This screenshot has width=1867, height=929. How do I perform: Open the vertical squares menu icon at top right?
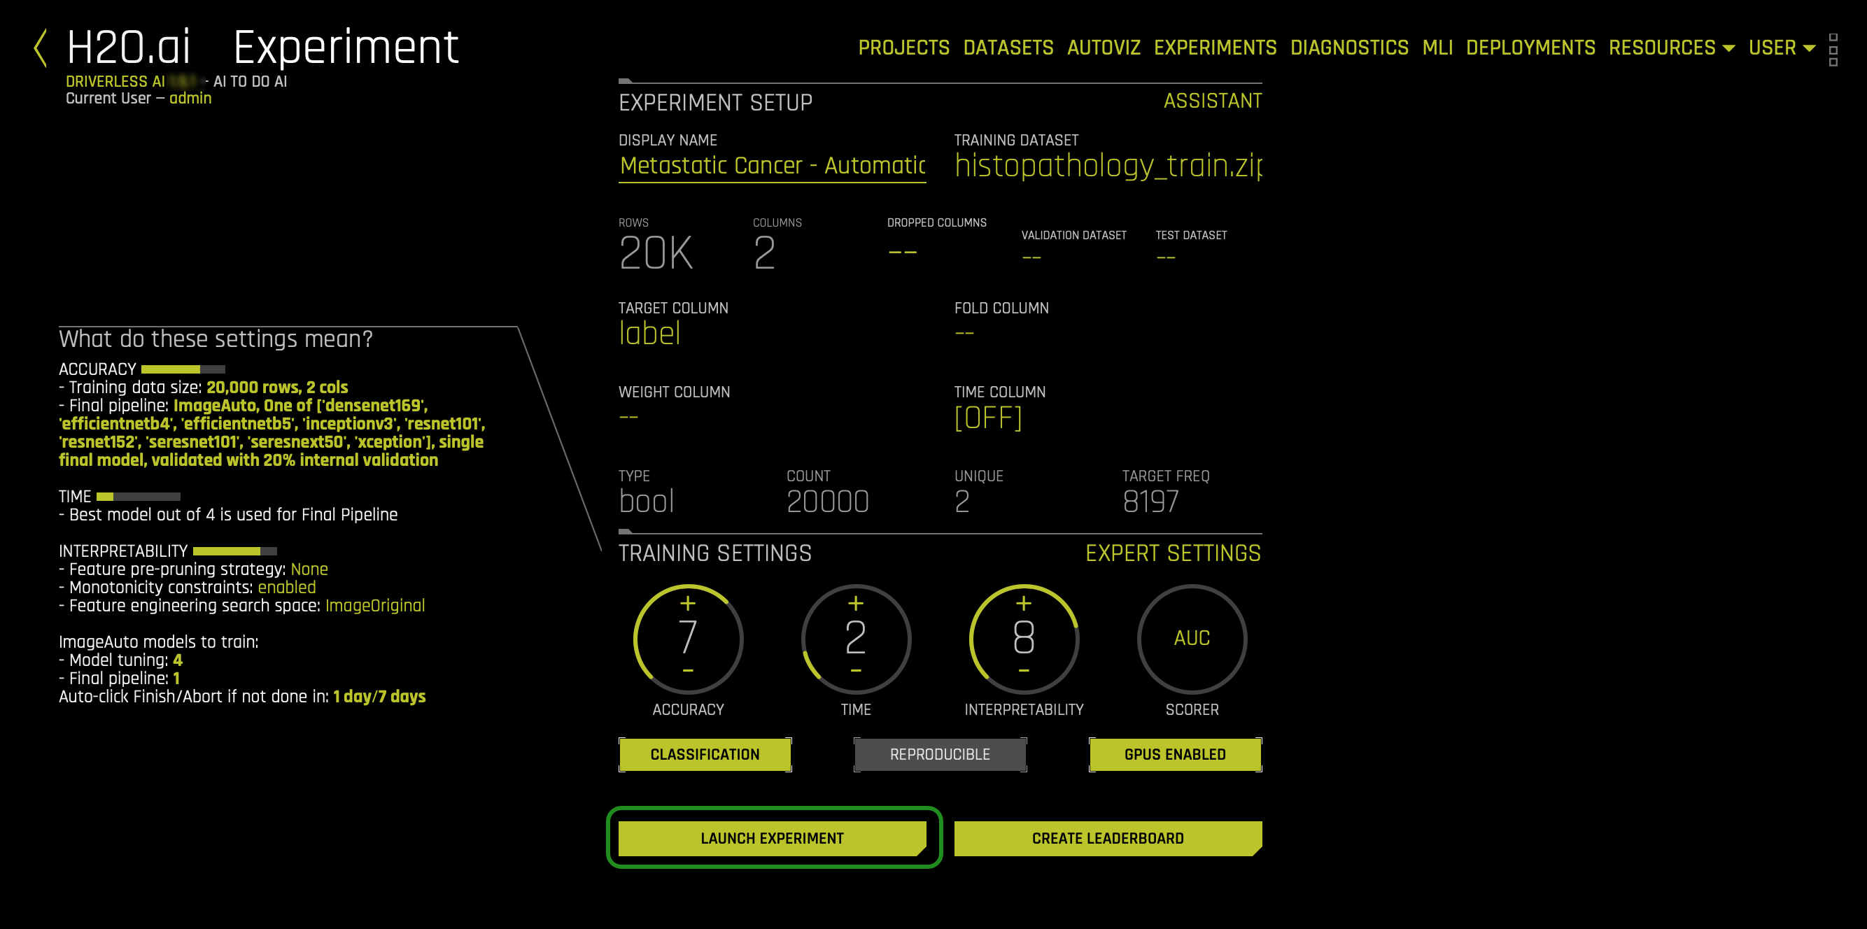pos(1833,49)
